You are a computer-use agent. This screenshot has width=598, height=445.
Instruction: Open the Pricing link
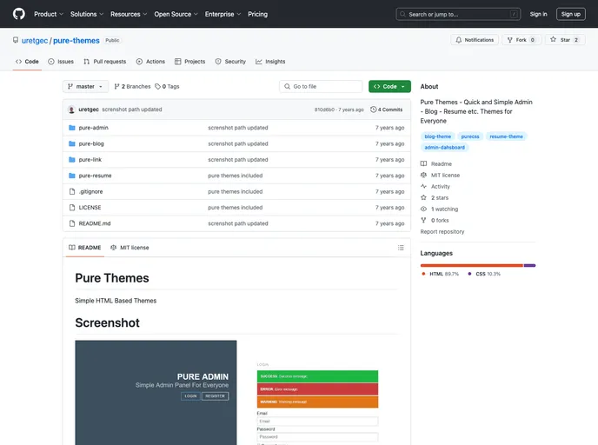258,14
